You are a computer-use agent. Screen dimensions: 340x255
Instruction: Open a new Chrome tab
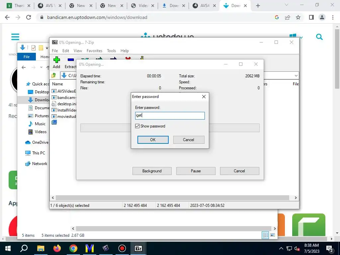point(258,6)
